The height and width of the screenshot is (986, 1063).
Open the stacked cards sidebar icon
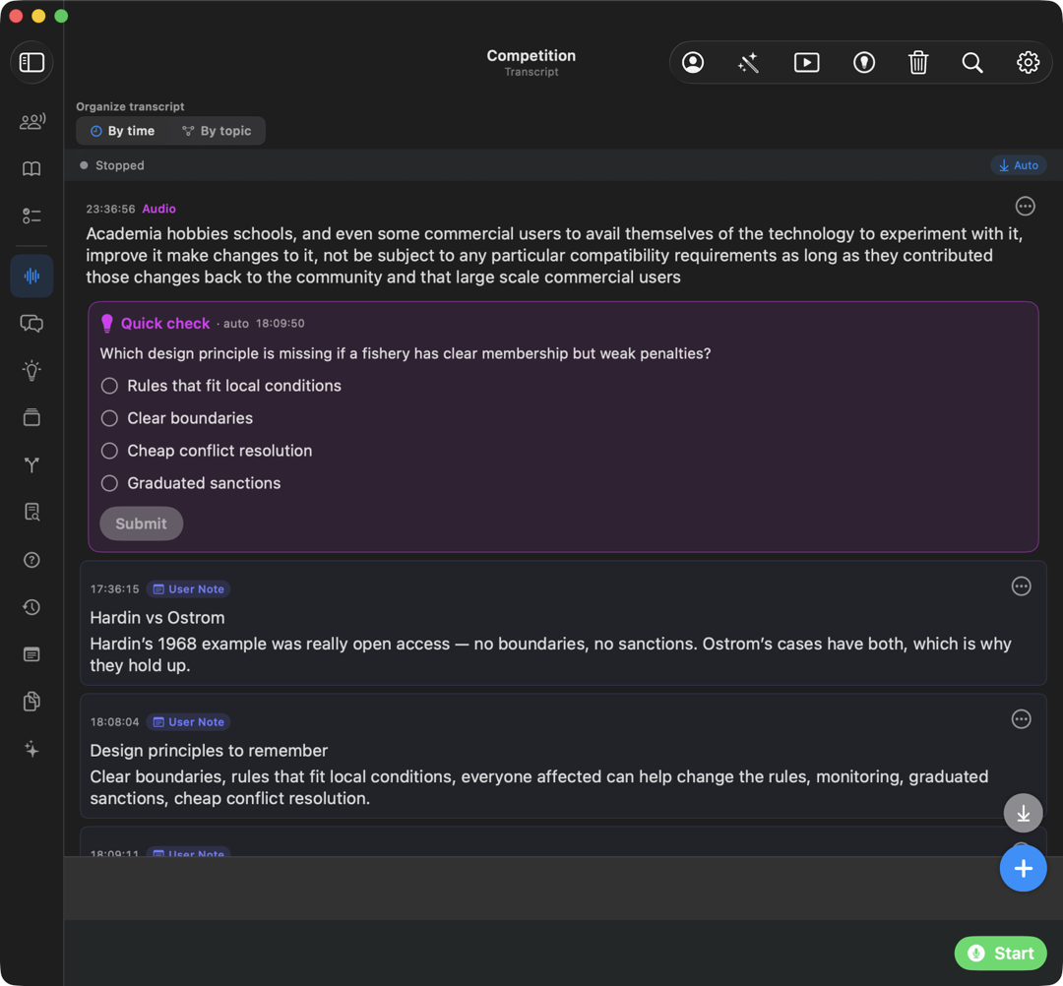coord(31,417)
